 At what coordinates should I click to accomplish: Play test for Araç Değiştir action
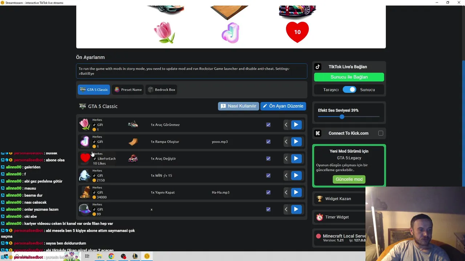click(296, 158)
